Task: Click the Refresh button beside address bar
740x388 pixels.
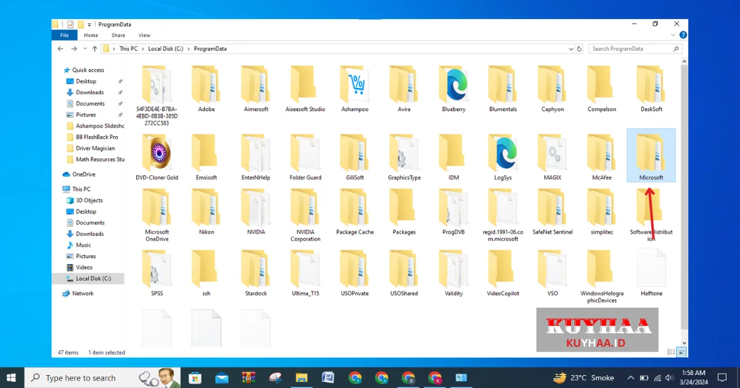Action: 579,49
